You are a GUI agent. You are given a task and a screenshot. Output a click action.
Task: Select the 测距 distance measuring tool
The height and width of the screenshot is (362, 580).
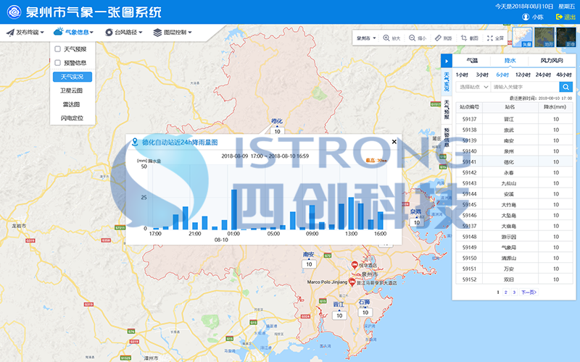438,38
